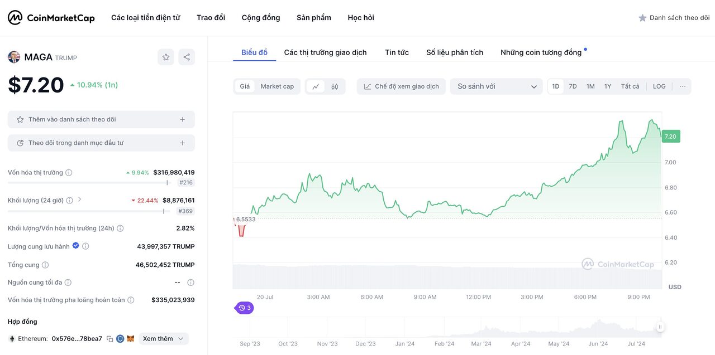
Task: Select Giá chart mode
Action: pyautogui.click(x=245, y=86)
